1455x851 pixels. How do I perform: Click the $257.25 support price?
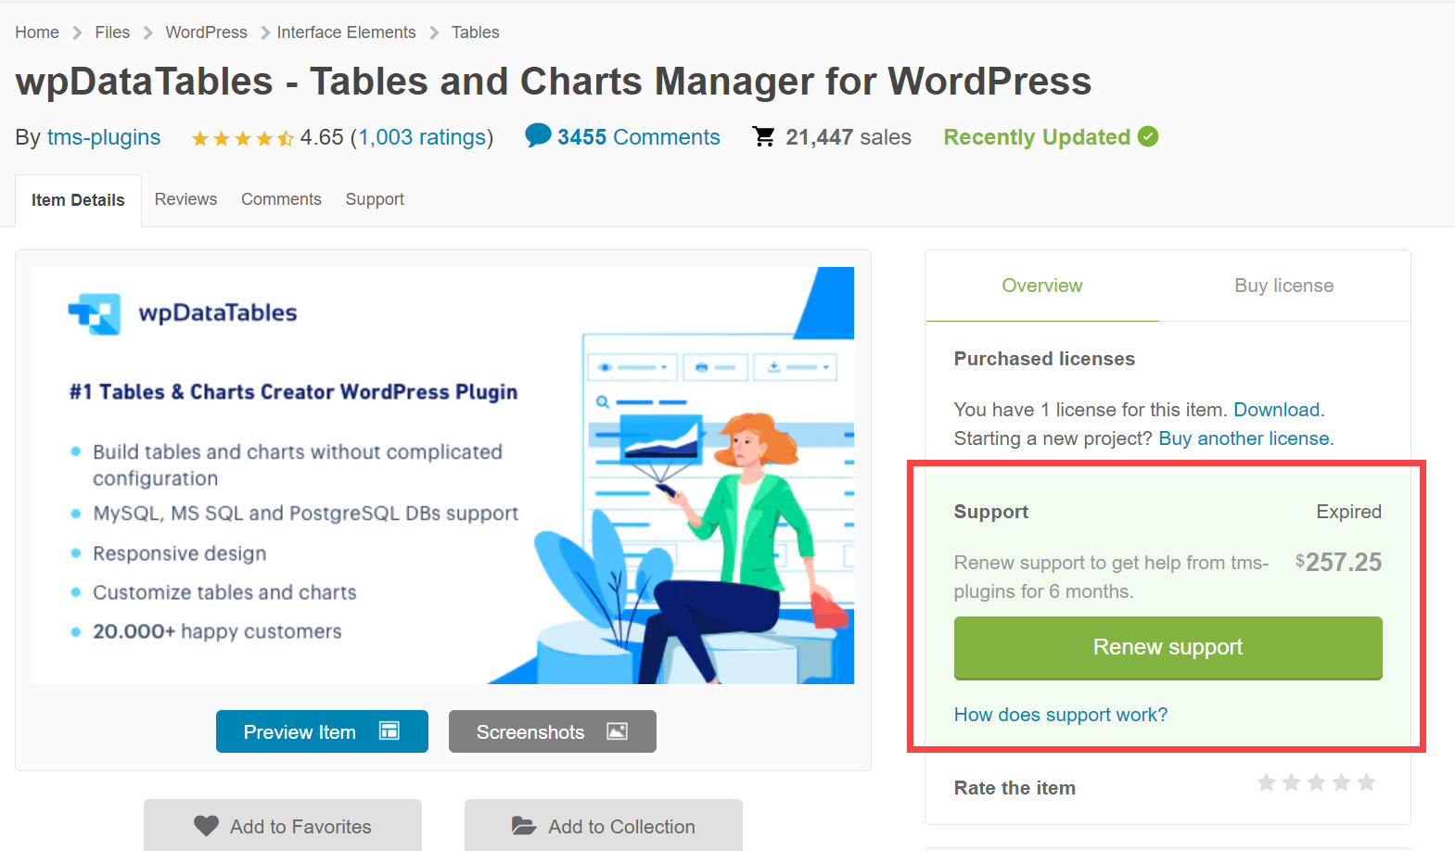1338,563
